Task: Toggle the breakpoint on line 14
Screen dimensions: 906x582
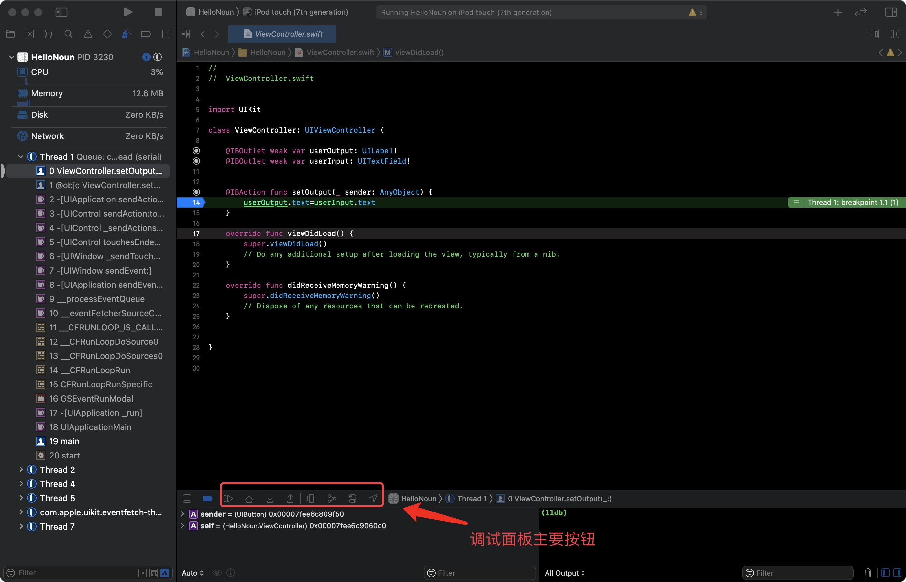Action: coord(191,202)
